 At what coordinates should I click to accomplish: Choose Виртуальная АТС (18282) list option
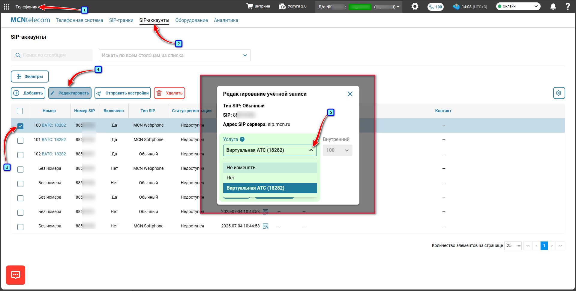pos(270,188)
